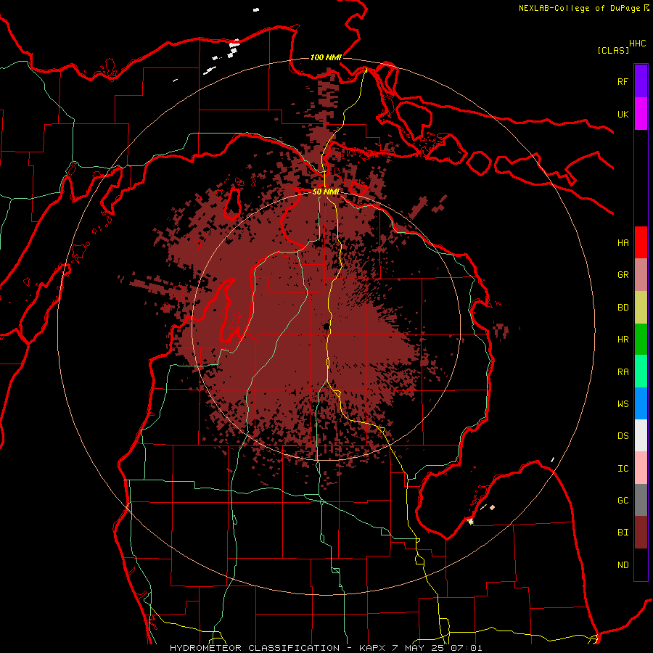Image resolution: width=653 pixels, height=653 pixels.
Task: Click the HR green legend swatch
Action: tap(641, 339)
